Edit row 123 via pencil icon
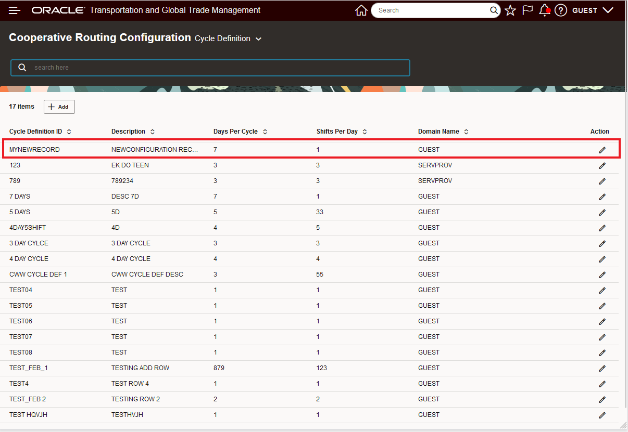628x432 pixels. click(602, 165)
